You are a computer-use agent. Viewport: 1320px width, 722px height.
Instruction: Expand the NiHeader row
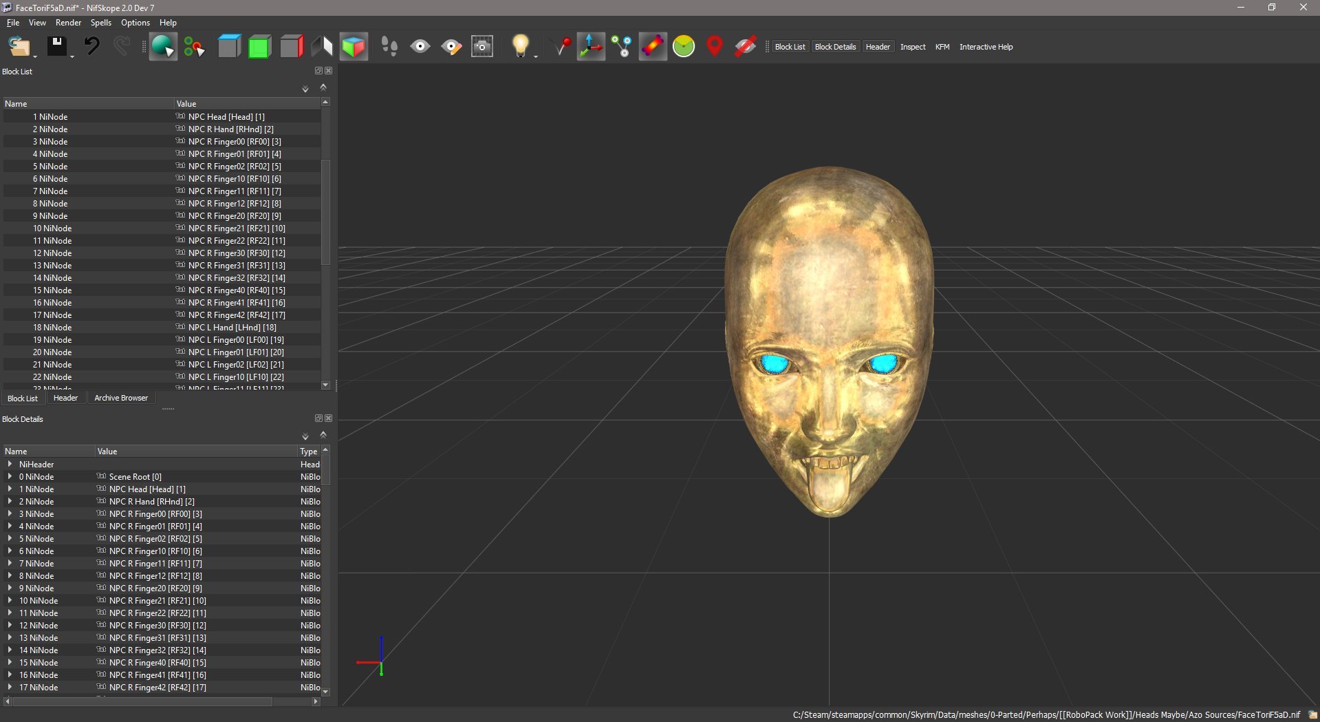(10, 465)
